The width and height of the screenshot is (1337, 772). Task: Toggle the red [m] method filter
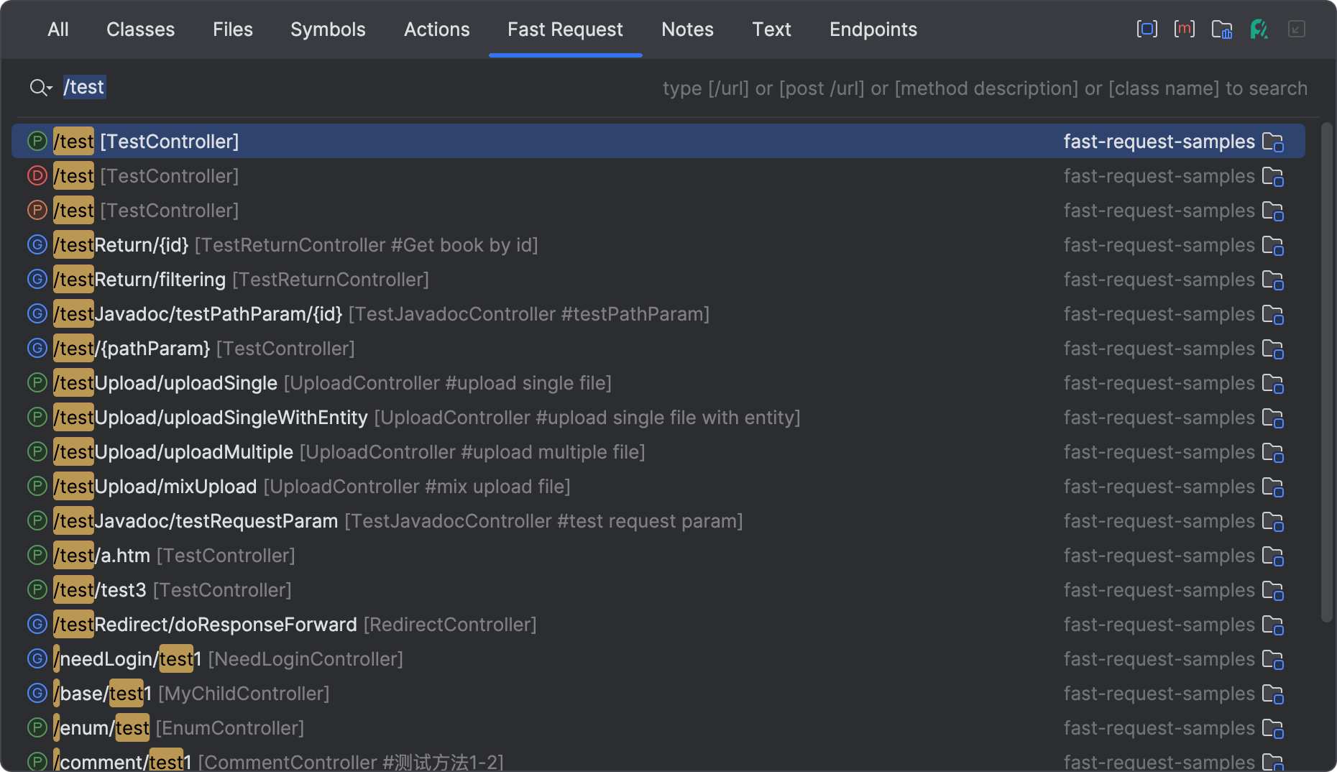1184,29
